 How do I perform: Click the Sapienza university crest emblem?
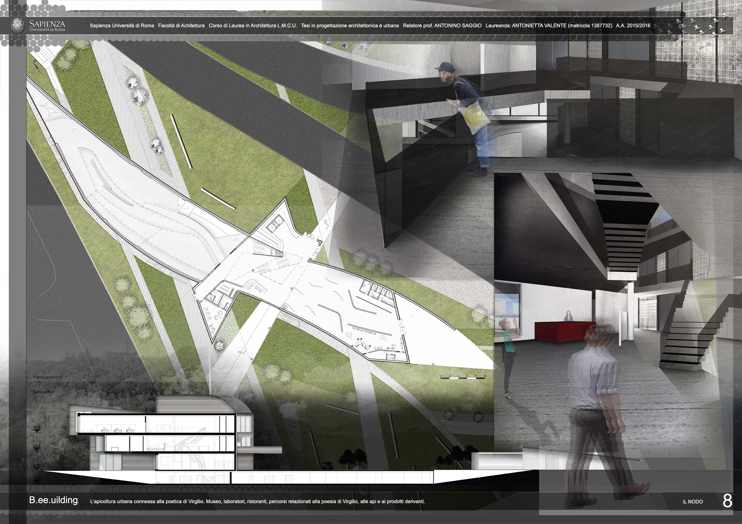[x=17, y=26]
